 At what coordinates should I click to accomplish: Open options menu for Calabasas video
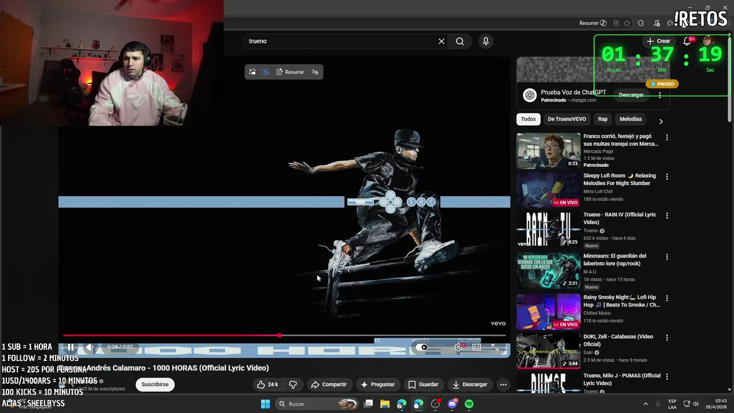(x=667, y=337)
